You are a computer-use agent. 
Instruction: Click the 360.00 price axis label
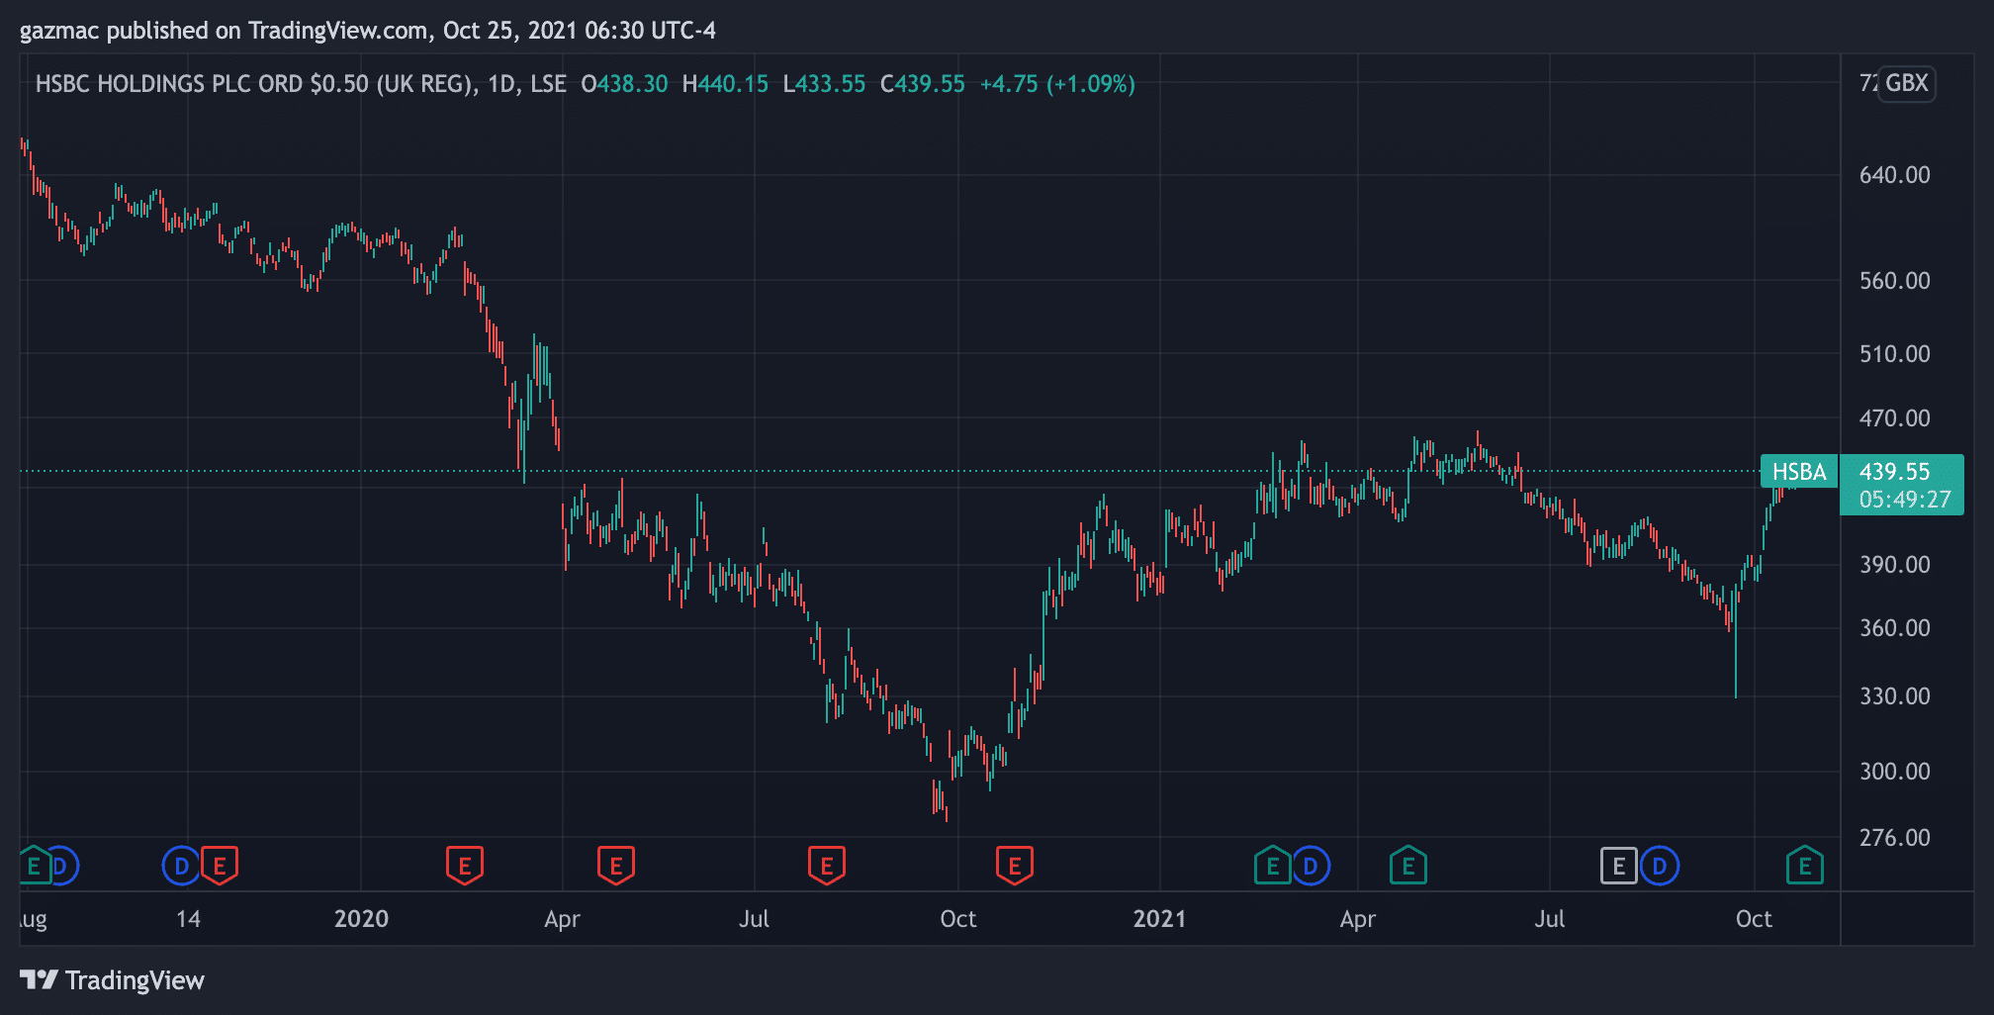pos(1895,628)
